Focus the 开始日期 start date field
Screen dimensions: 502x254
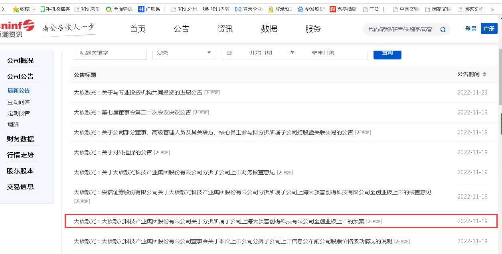click(261, 53)
